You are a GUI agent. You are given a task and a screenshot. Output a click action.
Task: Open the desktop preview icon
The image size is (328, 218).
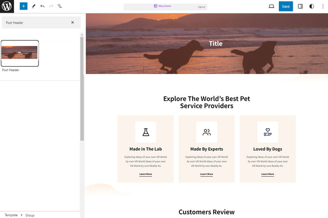pyautogui.click(x=271, y=6)
